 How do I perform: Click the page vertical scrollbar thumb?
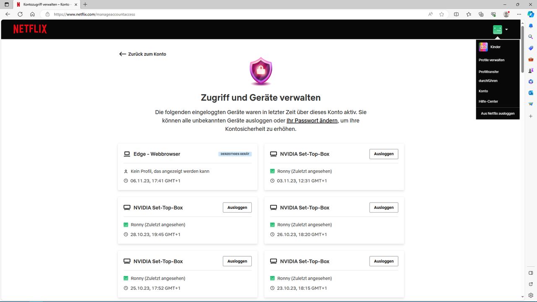tap(522, 49)
